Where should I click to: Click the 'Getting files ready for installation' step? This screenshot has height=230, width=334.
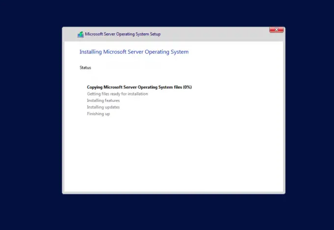tap(118, 94)
